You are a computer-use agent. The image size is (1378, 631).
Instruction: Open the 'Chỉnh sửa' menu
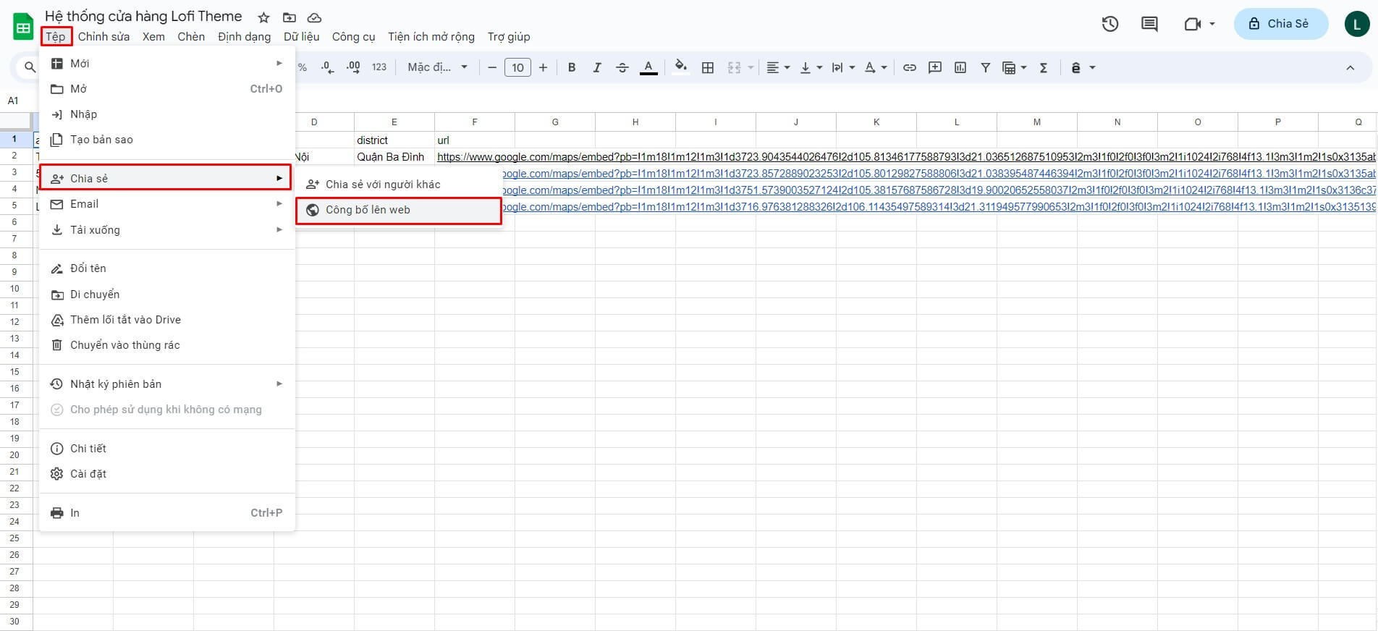(x=103, y=36)
